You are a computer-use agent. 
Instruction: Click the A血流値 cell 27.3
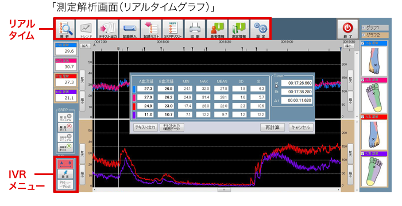click(146, 89)
